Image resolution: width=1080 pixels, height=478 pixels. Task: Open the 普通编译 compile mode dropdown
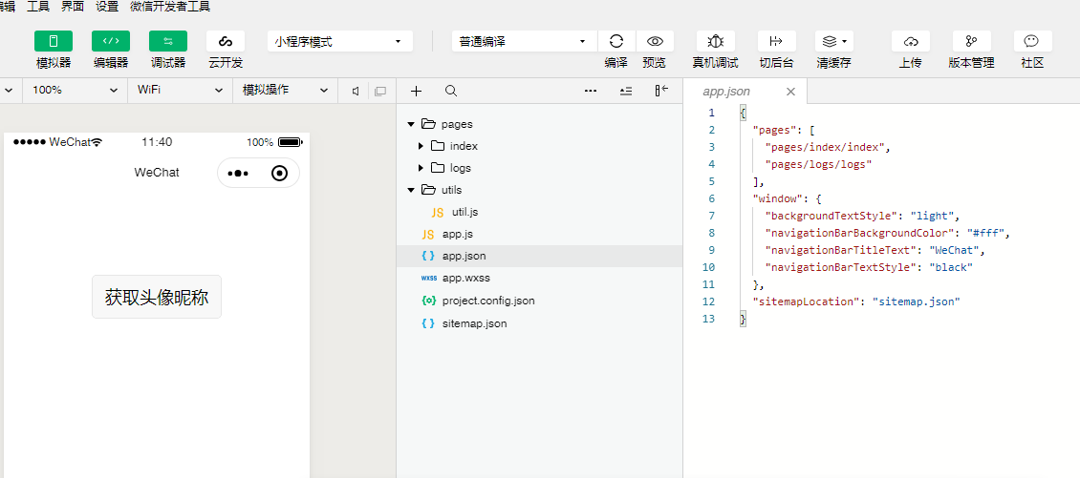coord(524,41)
